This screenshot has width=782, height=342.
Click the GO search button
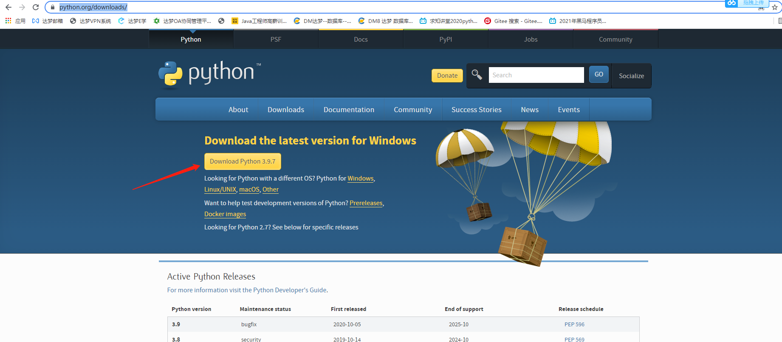599,74
